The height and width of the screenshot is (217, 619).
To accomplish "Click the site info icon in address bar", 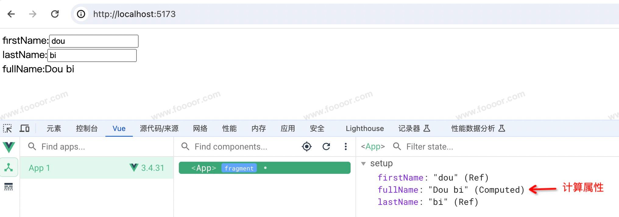I will click(81, 14).
